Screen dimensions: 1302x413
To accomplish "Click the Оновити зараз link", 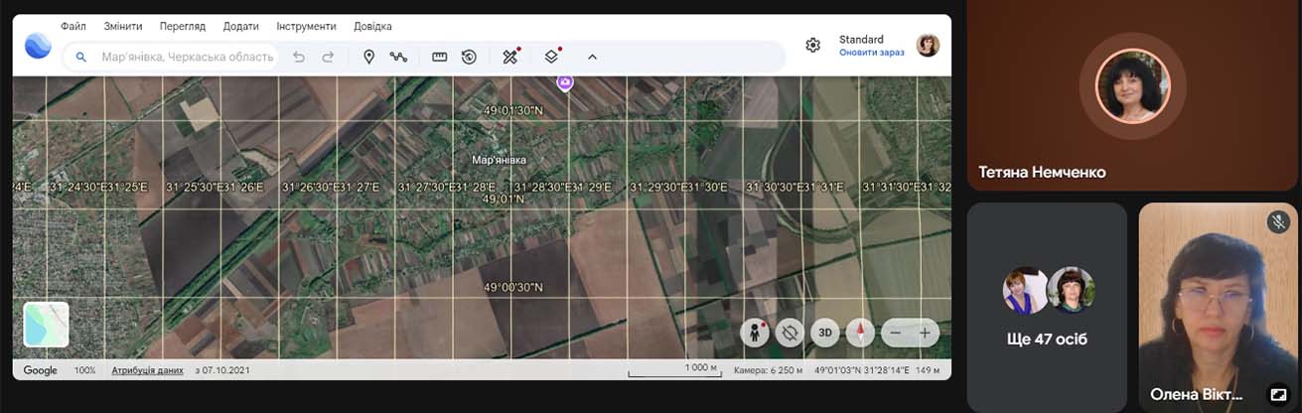I will (871, 53).
